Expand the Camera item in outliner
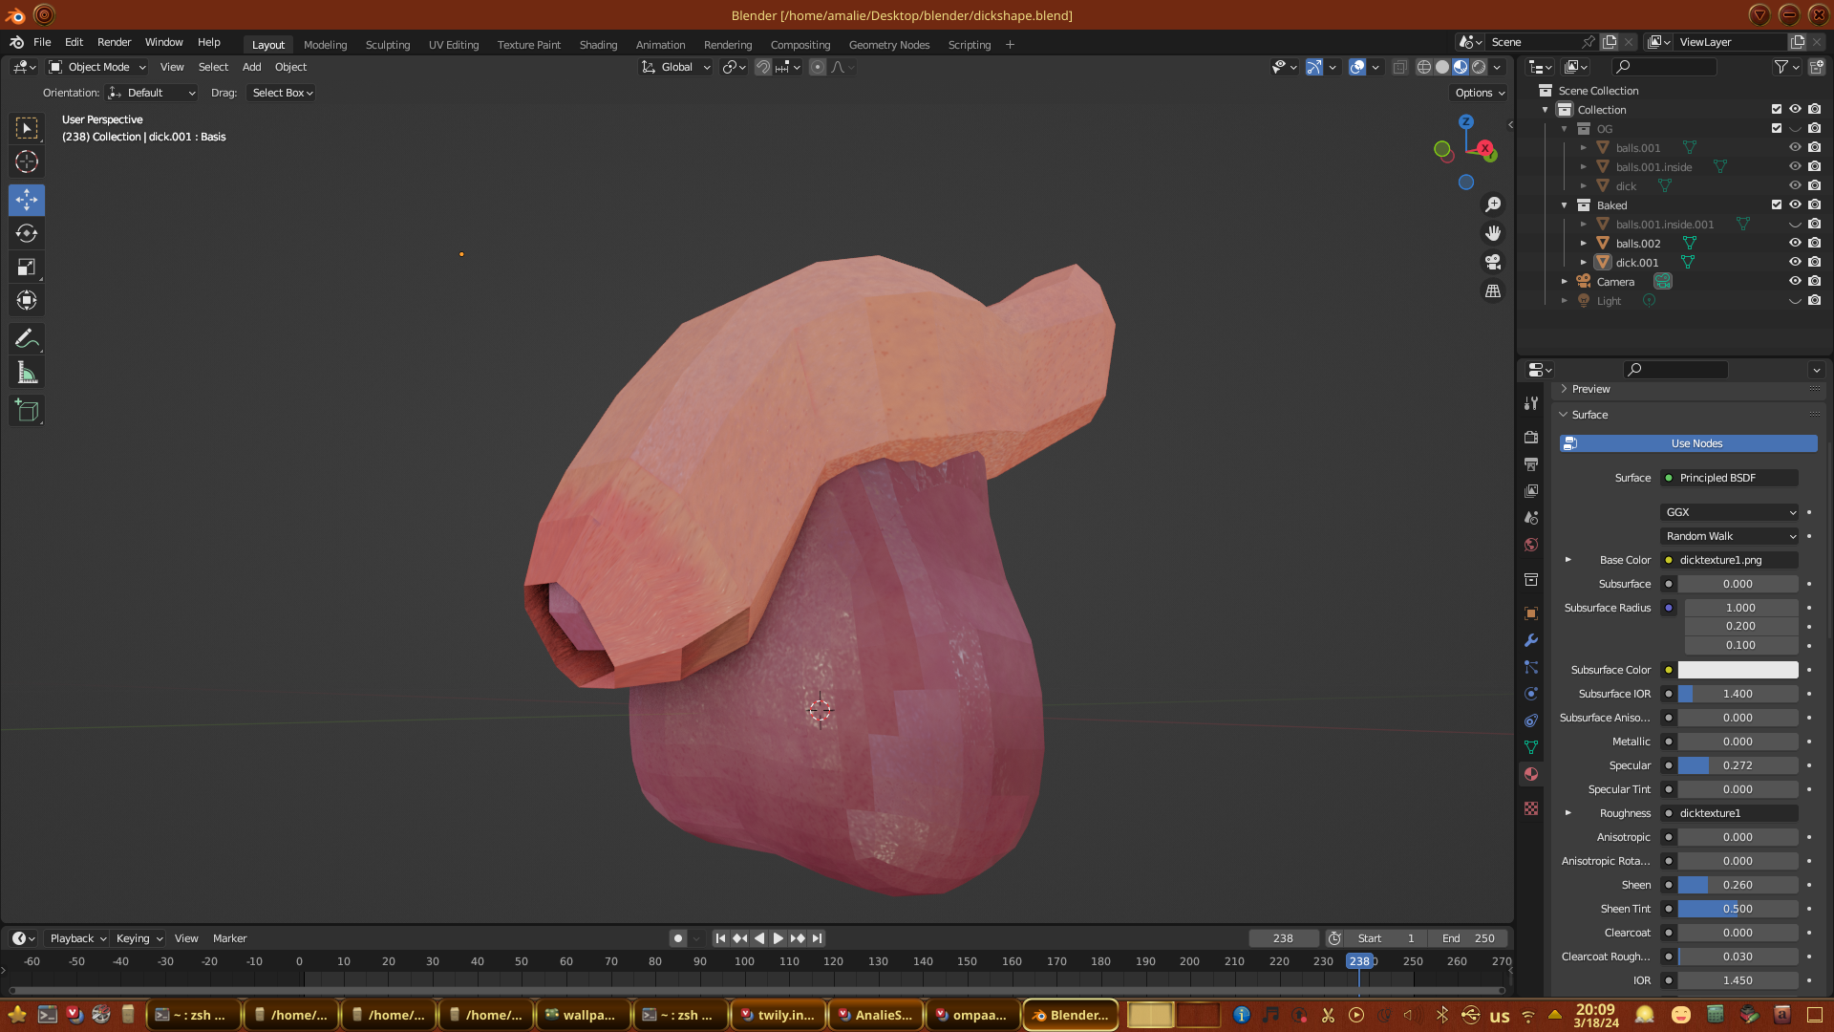1834x1032 pixels. point(1565,282)
